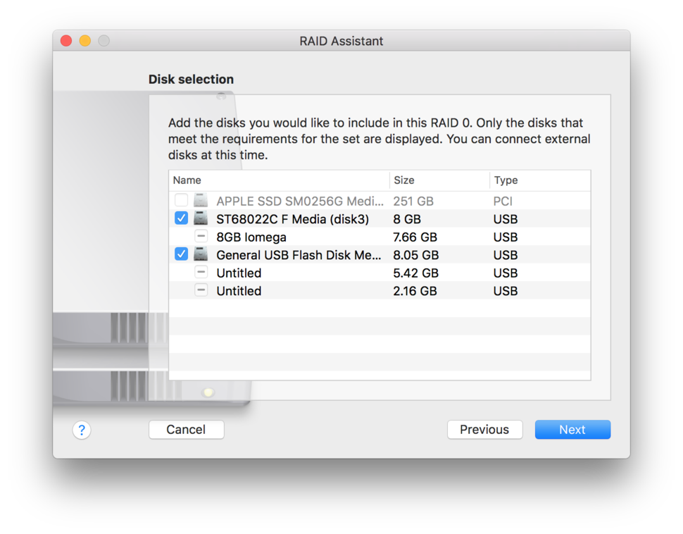The height and width of the screenshot is (534, 683).
Task: Select the APPLE SSD SM0256G Medi... name
Action: (x=300, y=201)
